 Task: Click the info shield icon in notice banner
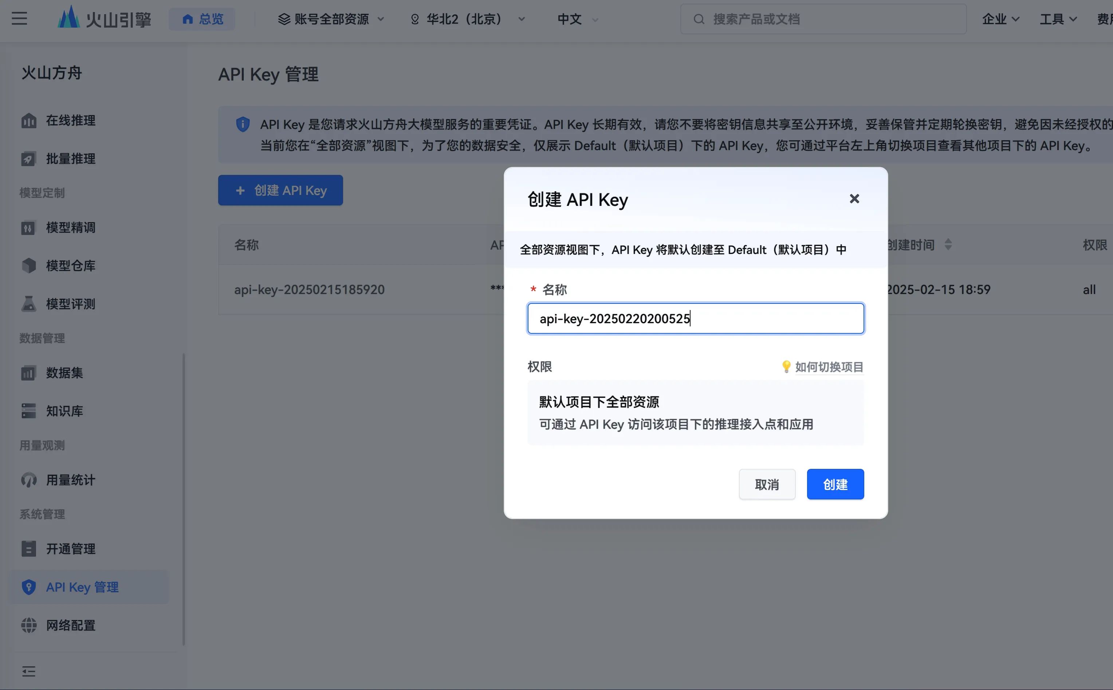[243, 124]
